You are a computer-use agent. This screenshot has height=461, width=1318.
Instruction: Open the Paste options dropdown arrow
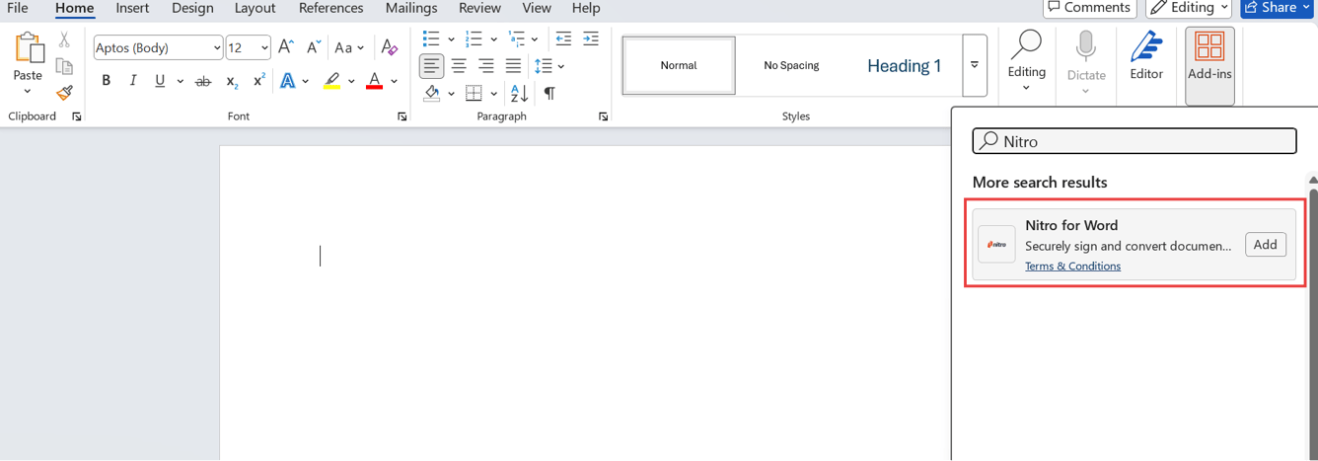coord(28,91)
